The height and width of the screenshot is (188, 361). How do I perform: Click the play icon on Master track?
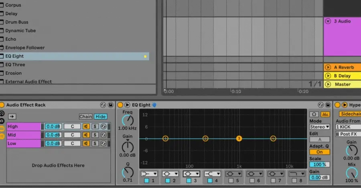coord(328,84)
